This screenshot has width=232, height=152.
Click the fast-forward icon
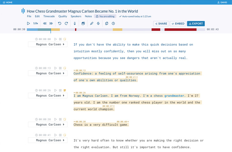click(51, 23)
